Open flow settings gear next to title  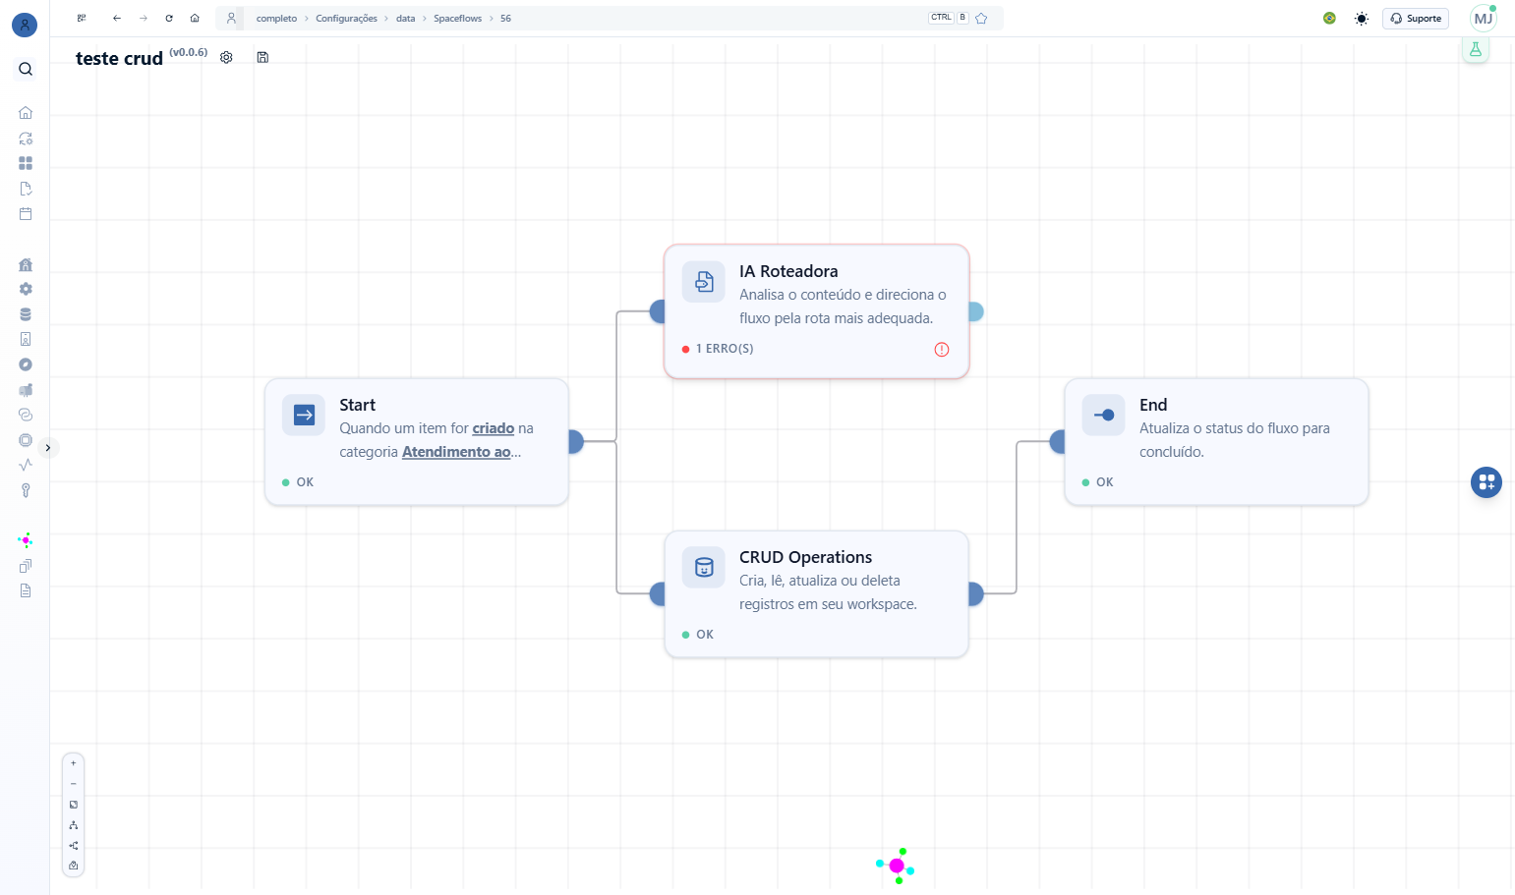click(226, 57)
